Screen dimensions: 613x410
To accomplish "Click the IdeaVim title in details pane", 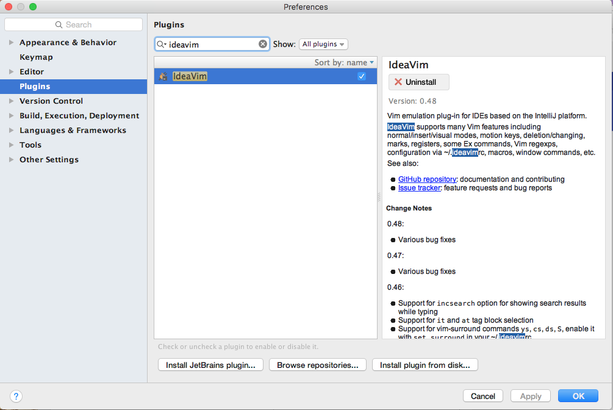I will point(408,65).
